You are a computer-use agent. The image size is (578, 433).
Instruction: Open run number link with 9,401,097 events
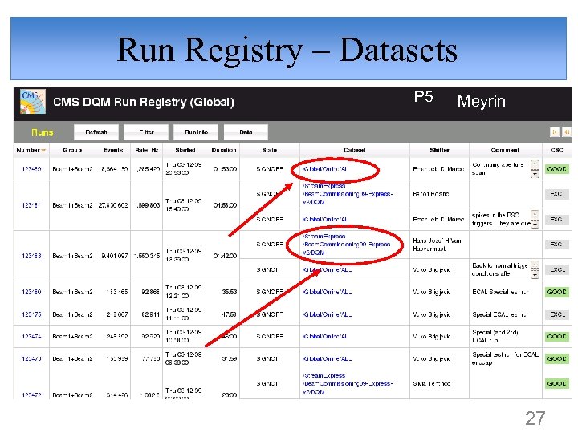(x=31, y=256)
